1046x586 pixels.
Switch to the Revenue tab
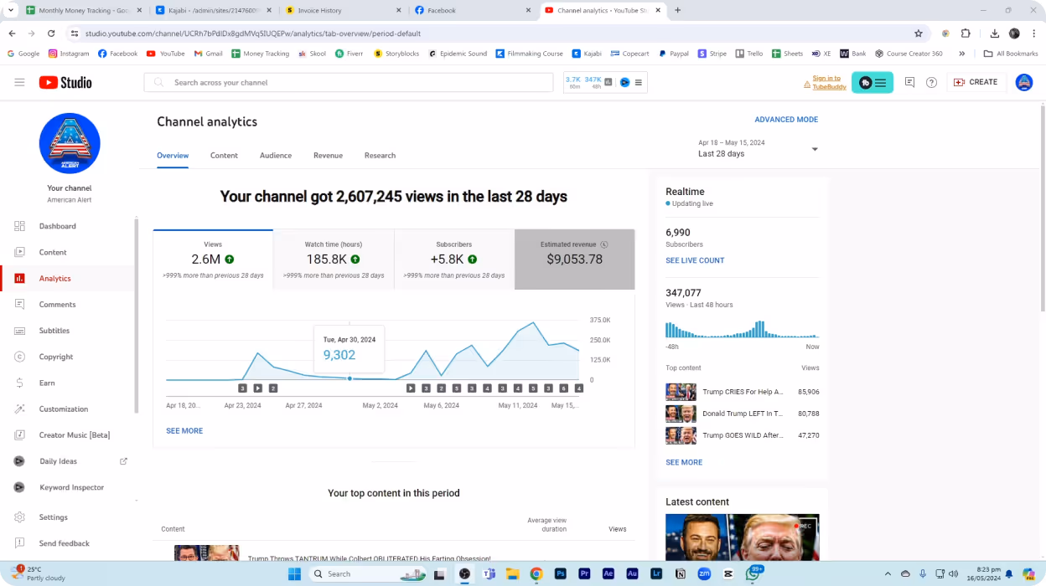pos(328,156)
